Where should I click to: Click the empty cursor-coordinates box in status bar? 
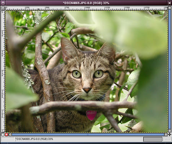coord(8,139)
